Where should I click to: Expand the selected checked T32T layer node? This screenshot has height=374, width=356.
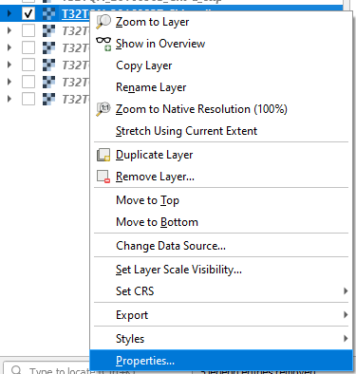point(9,13)
